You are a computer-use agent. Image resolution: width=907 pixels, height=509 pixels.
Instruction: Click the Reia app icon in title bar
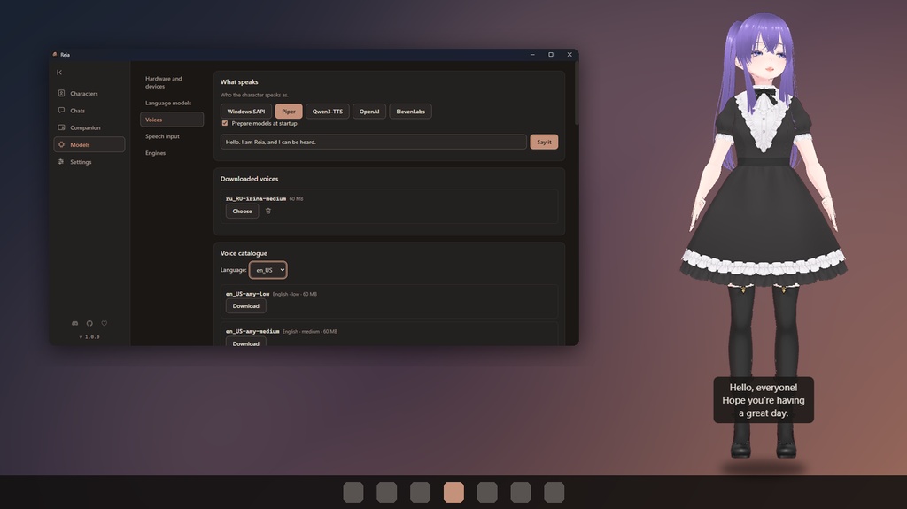[x=55, y=54]
